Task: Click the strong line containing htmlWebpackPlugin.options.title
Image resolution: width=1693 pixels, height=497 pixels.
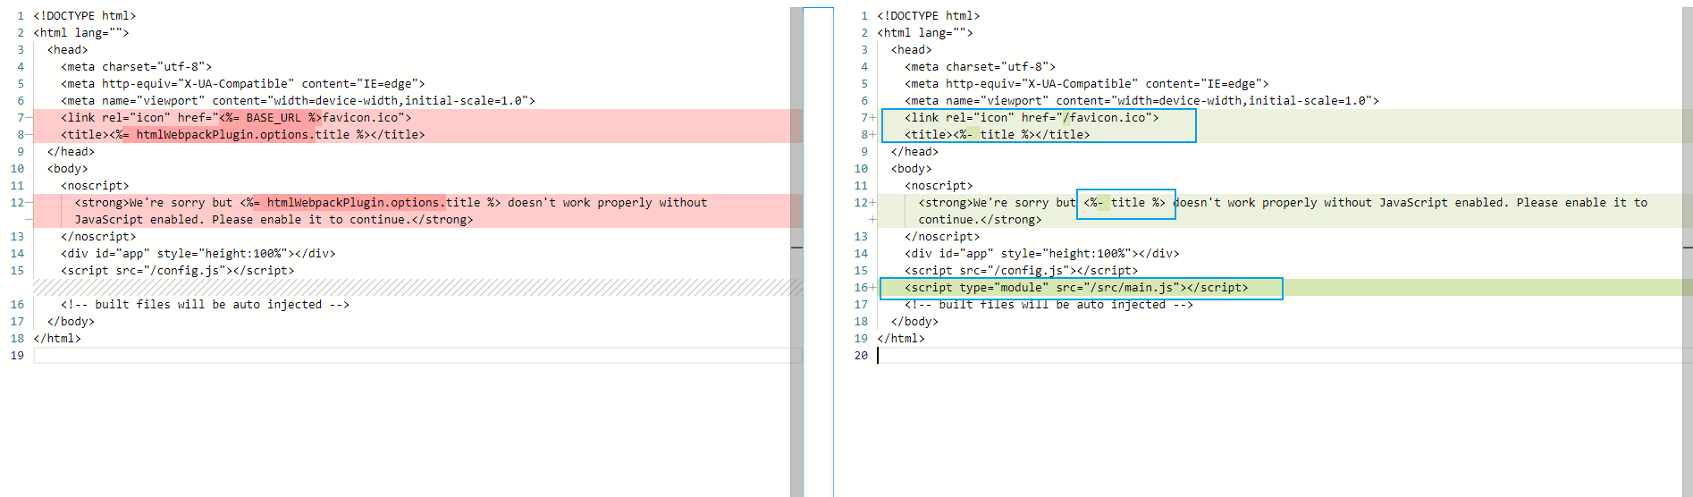Action: [391, 203]
